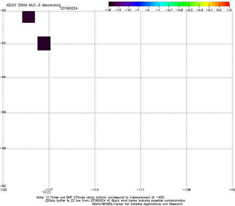Image resolution: width=235 pixels, height=206 pixels.
Task: Click the -4 colorbar tick label
Action: click(x=147, y=10)
